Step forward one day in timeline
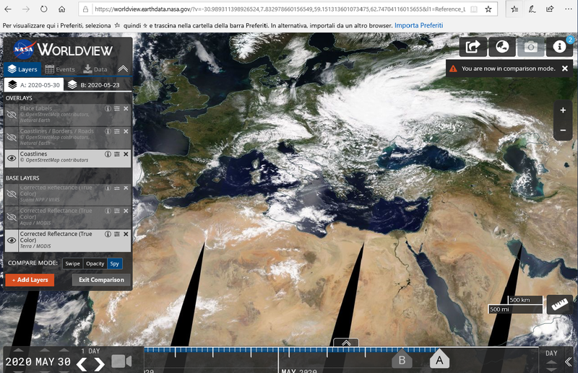The image size is (578, 373). pyautogui.click(x=99, y=364)
